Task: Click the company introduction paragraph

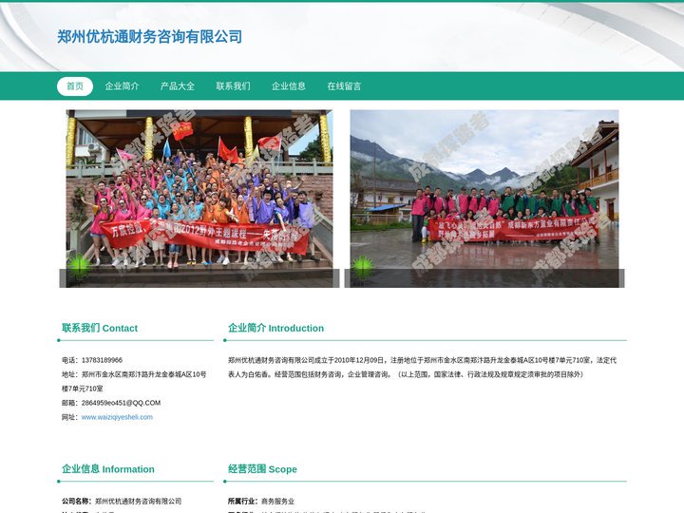Action: [x=422, y=368]
